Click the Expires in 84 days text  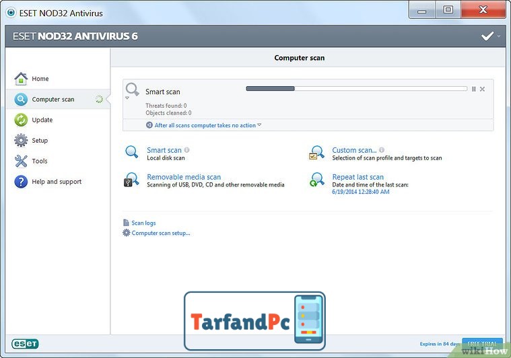click(x=440, y=344)
